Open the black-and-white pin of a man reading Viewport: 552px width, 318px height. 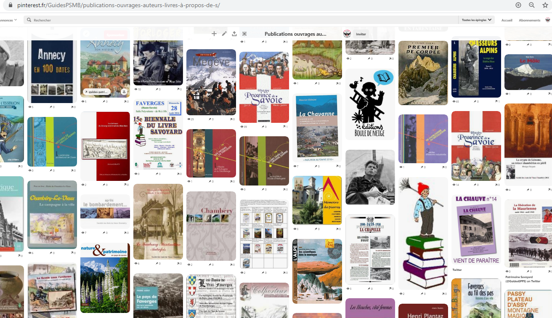(370, 177)
